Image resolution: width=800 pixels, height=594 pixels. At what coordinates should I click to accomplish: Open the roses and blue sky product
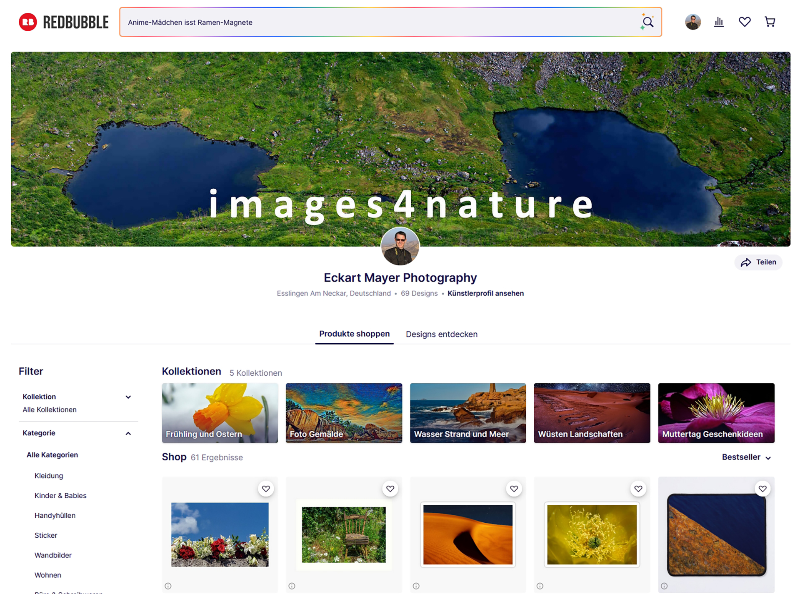click(220, 534)
